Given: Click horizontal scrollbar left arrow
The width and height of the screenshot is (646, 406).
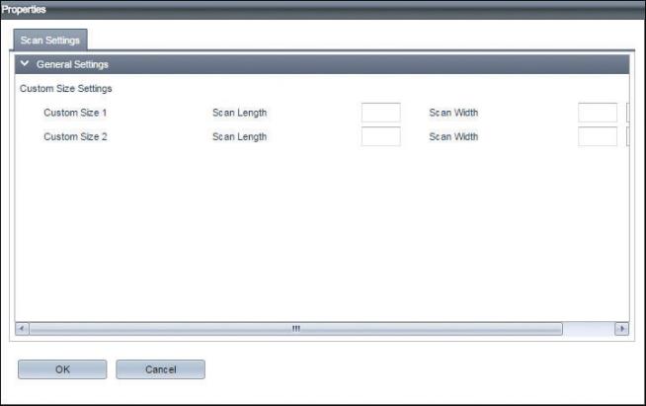Looking at the screenshot, I should coord(23,328).
